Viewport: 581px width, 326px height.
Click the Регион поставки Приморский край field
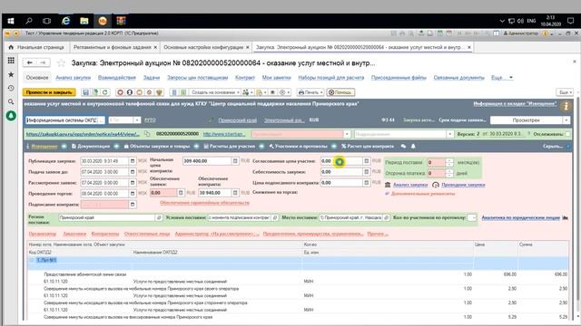click(x=107, y=217)
